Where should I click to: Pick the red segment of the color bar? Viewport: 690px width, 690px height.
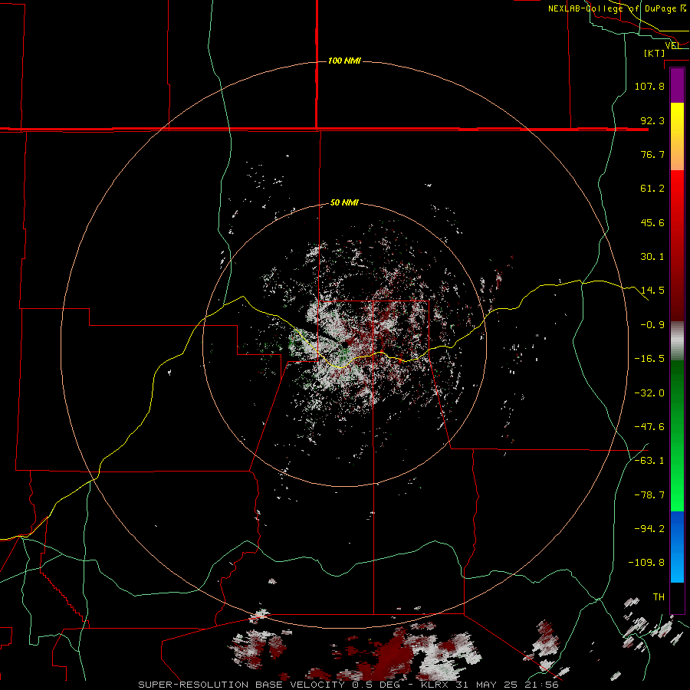(x=677, y=245)
